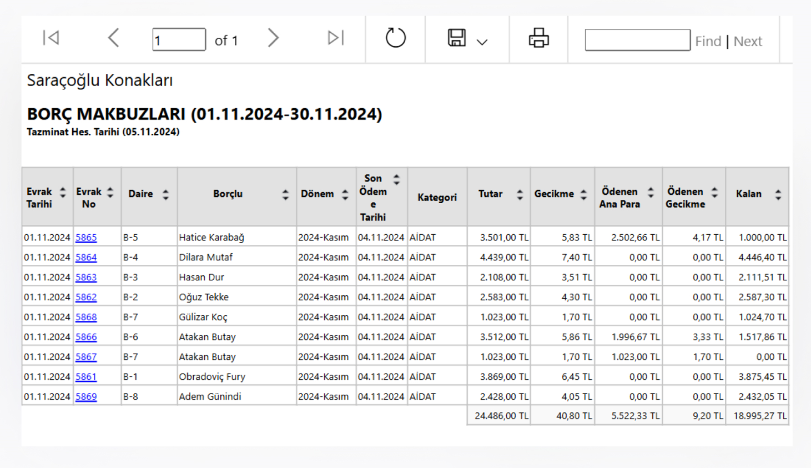Click paid amount 2.502,66 TL cell

[x=628, y=237]
